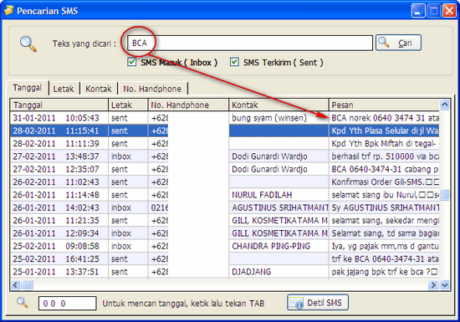Select row dated 28-02-2011 11:15:41
Viewport: 460px width, 322px height.
225,130
